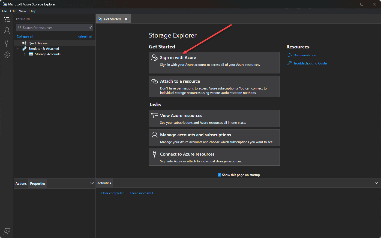
Task: Click the Sign in with Azure card
Action: pyautogui.click(x=214, y=63)
